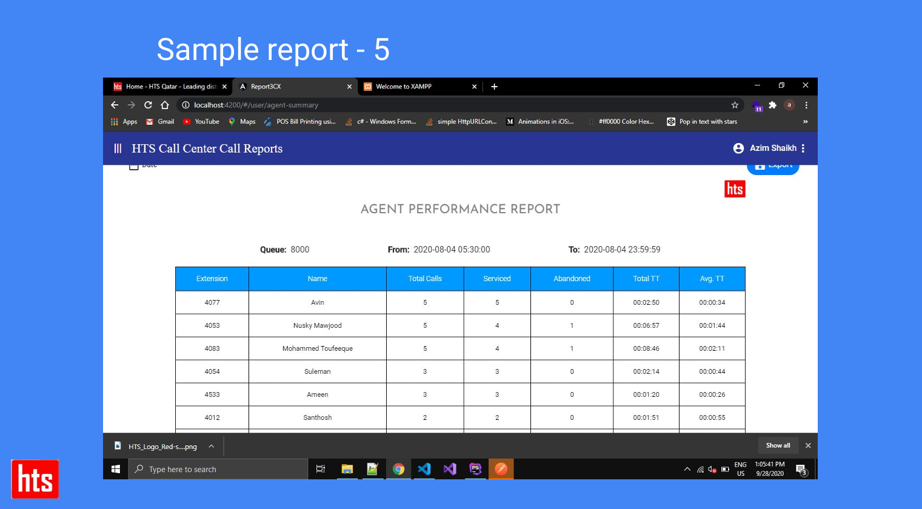The image size is (922, 509).
Task: Click Show all downloads button
Action: (778, 445)
